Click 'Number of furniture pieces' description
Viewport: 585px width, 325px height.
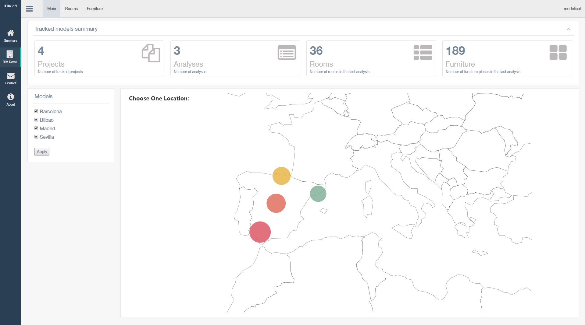point(483,72)
